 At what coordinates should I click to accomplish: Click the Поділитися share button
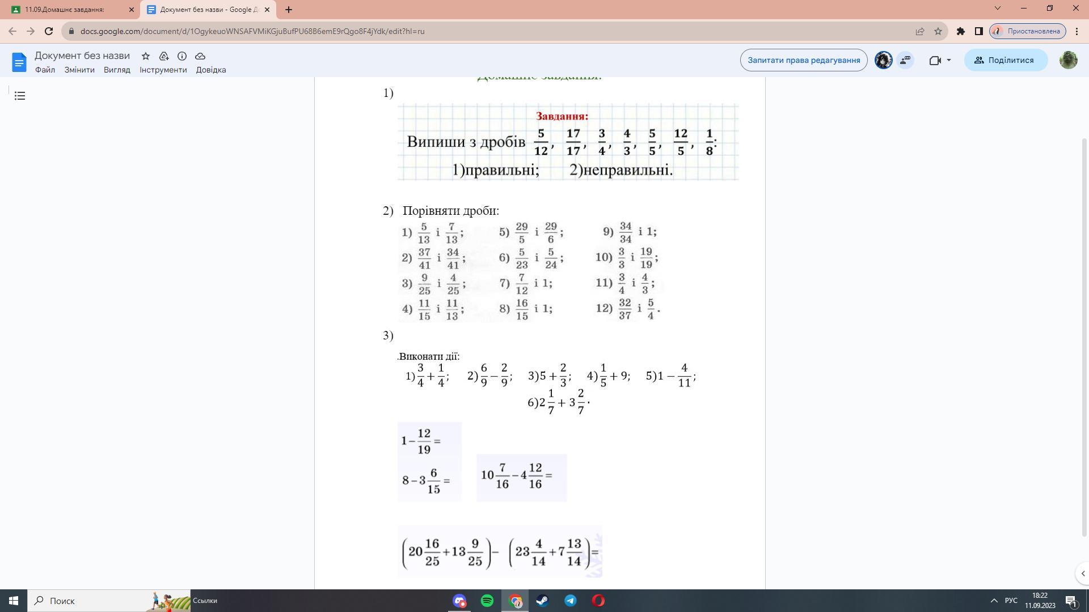coord(1006,60)
